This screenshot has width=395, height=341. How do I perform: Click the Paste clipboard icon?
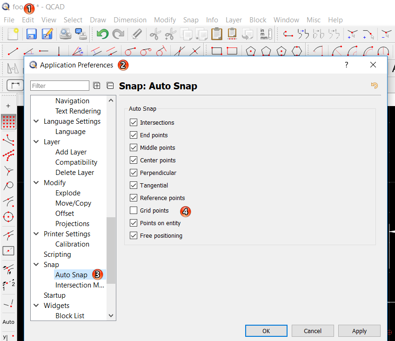coord(216,34)
